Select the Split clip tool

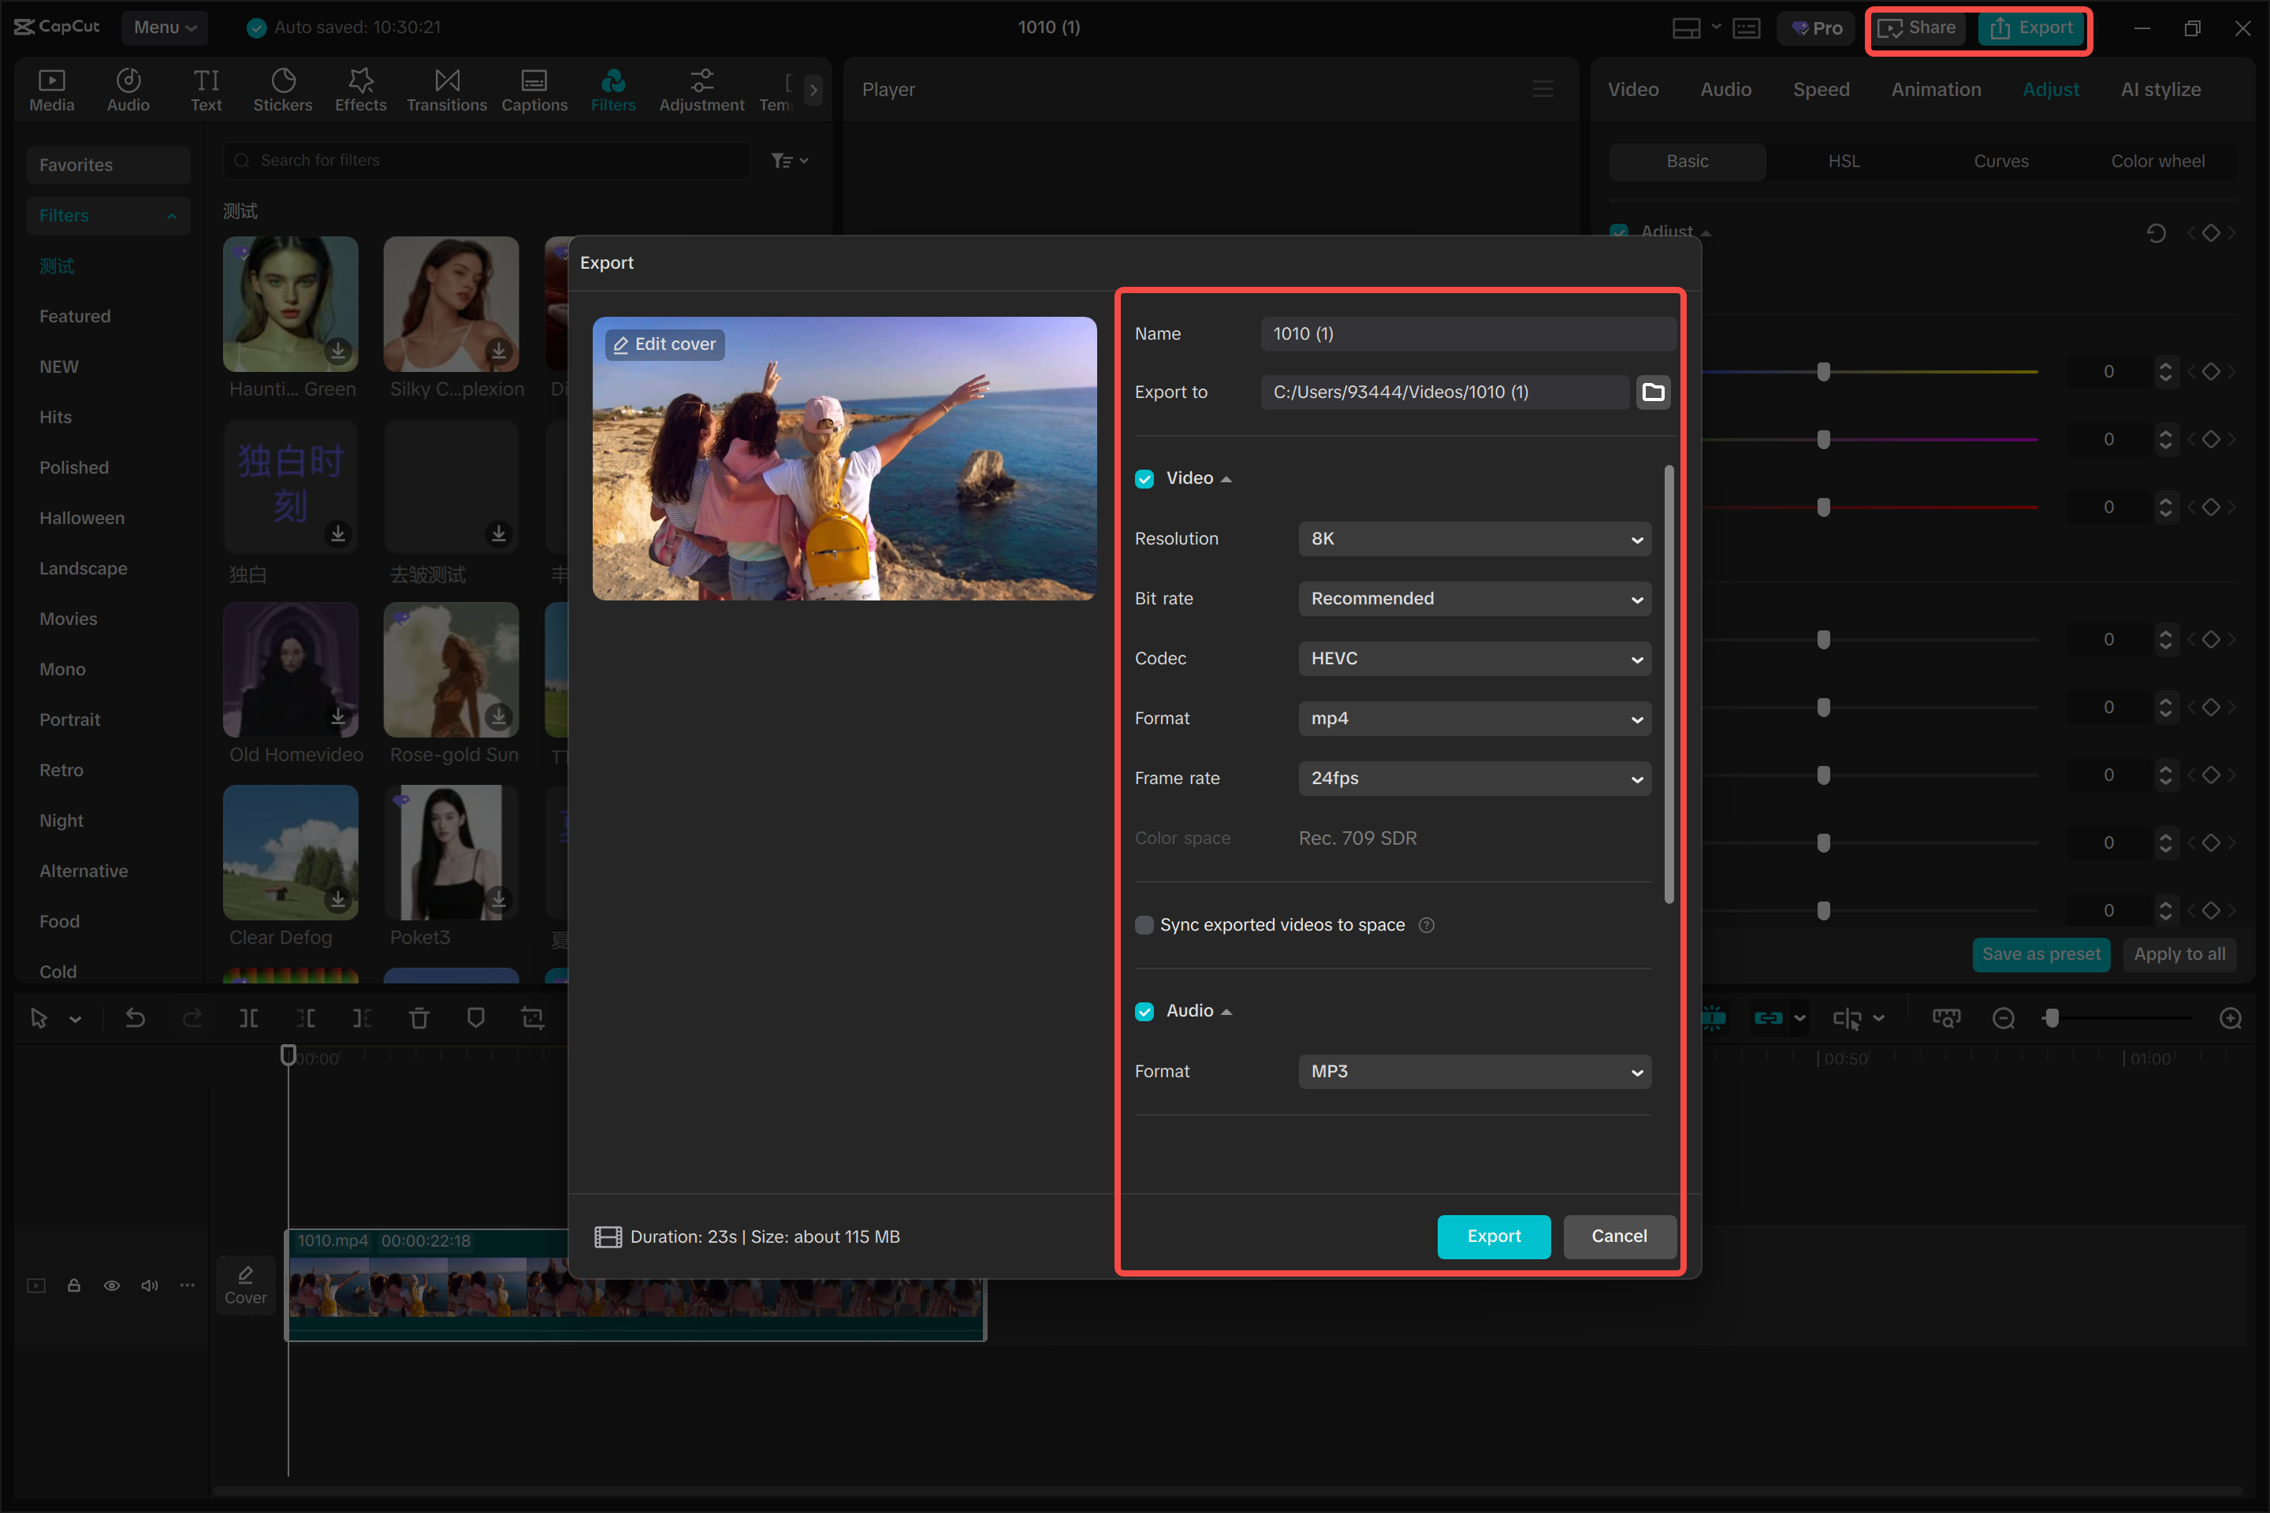coord(249,1017)
